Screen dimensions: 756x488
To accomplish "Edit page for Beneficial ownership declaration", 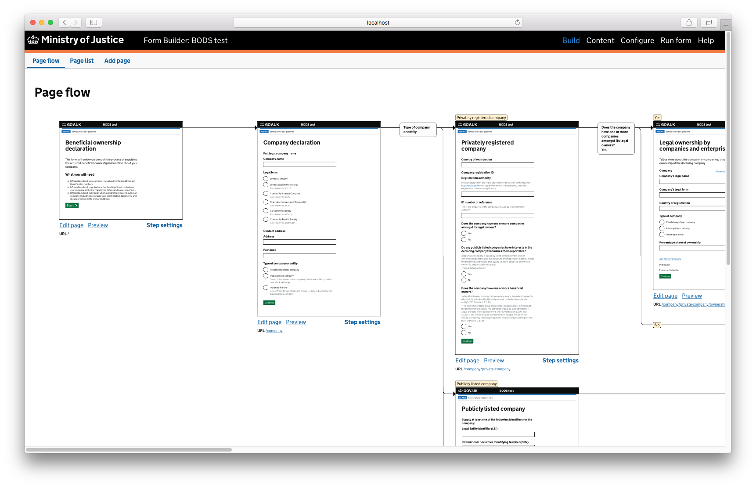I will (71, 225).
